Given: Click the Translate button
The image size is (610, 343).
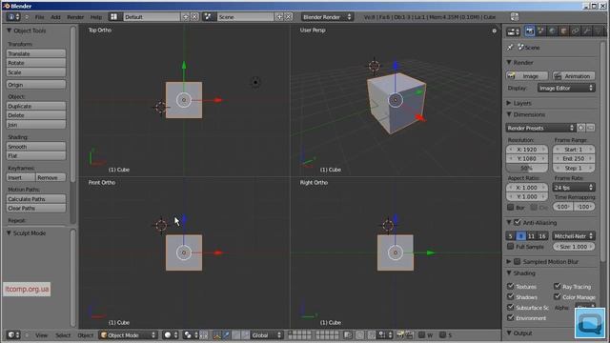Looking at the screenshot, I should pyautogui.click(x=36, y=53).
